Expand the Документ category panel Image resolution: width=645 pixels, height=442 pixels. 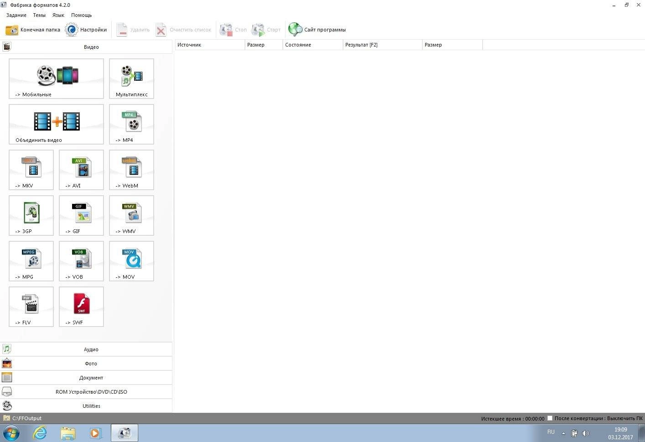tap(86, 377)
